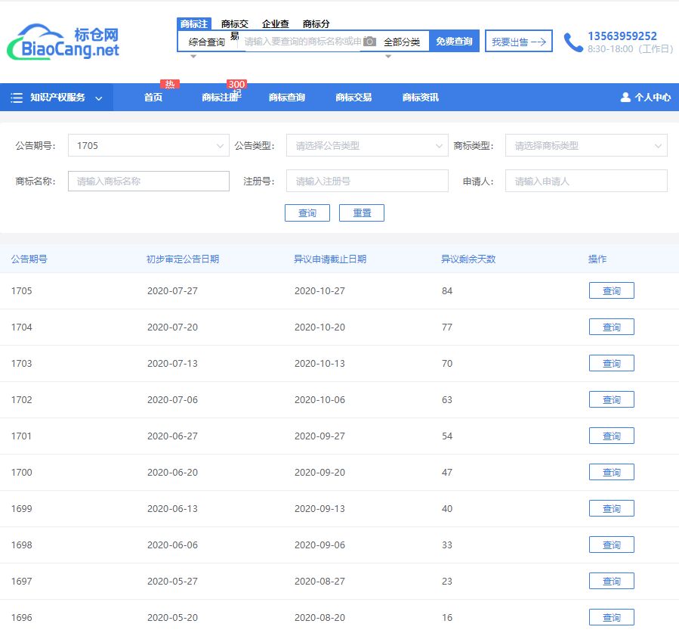Open the 公告期号 dropdown showing 1705
The height and width of the screenshot is (633, 679).
(148, 145)
